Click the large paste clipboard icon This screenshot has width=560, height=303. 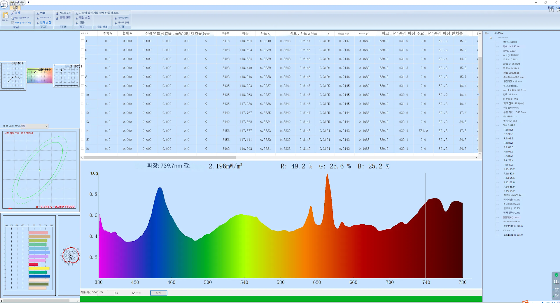tap(5, 15)
